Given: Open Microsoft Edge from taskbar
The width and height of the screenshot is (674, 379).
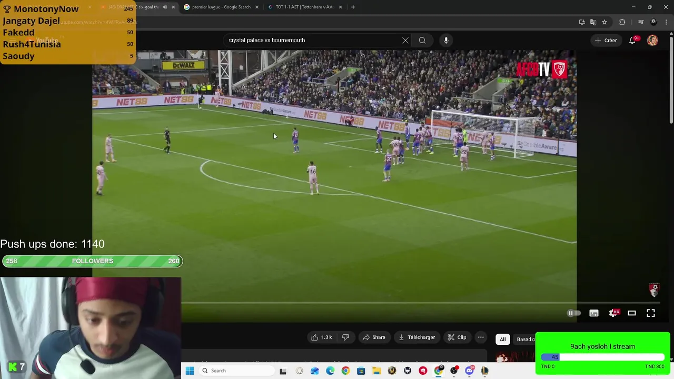Looking at the screenshot, I should pyautogui.click(x=330, y=371).
